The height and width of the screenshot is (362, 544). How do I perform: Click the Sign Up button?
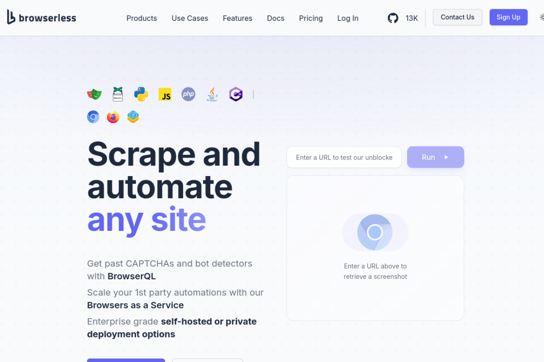508,17
